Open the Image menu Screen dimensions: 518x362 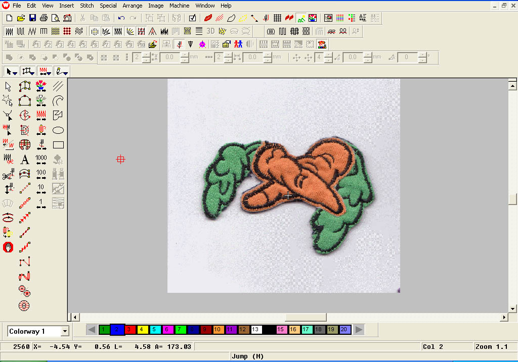pos(156,6)
